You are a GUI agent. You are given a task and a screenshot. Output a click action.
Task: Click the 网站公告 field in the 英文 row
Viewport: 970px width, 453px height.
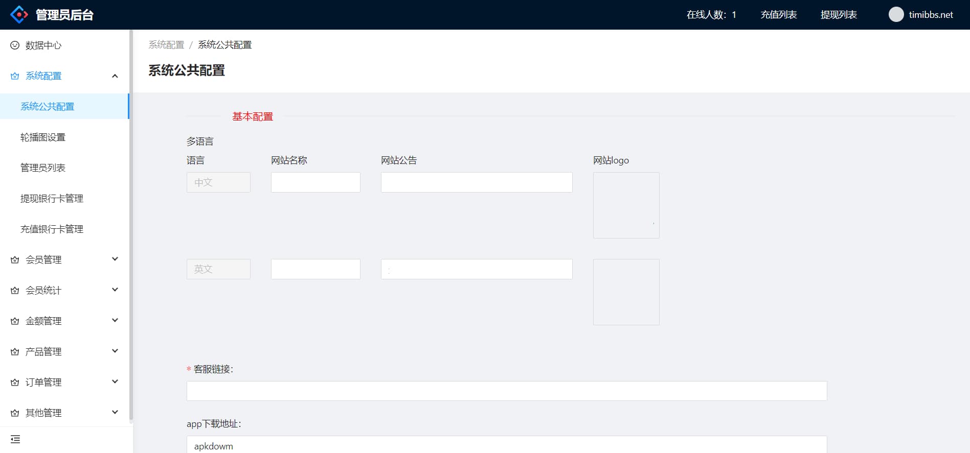(x=476, y=269)
